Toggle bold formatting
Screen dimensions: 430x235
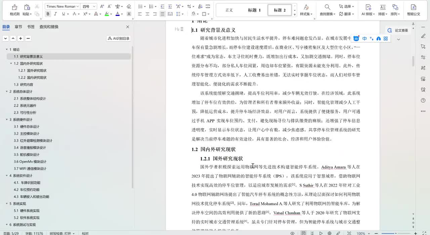[48, 14]
